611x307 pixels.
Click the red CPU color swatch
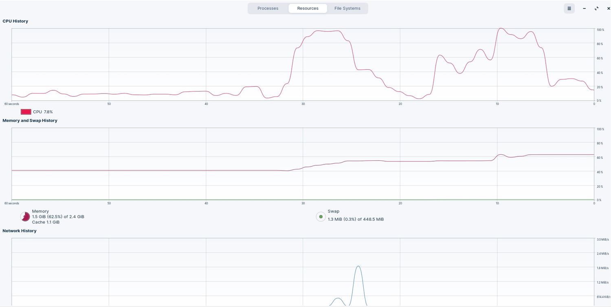tap(26, 112)
